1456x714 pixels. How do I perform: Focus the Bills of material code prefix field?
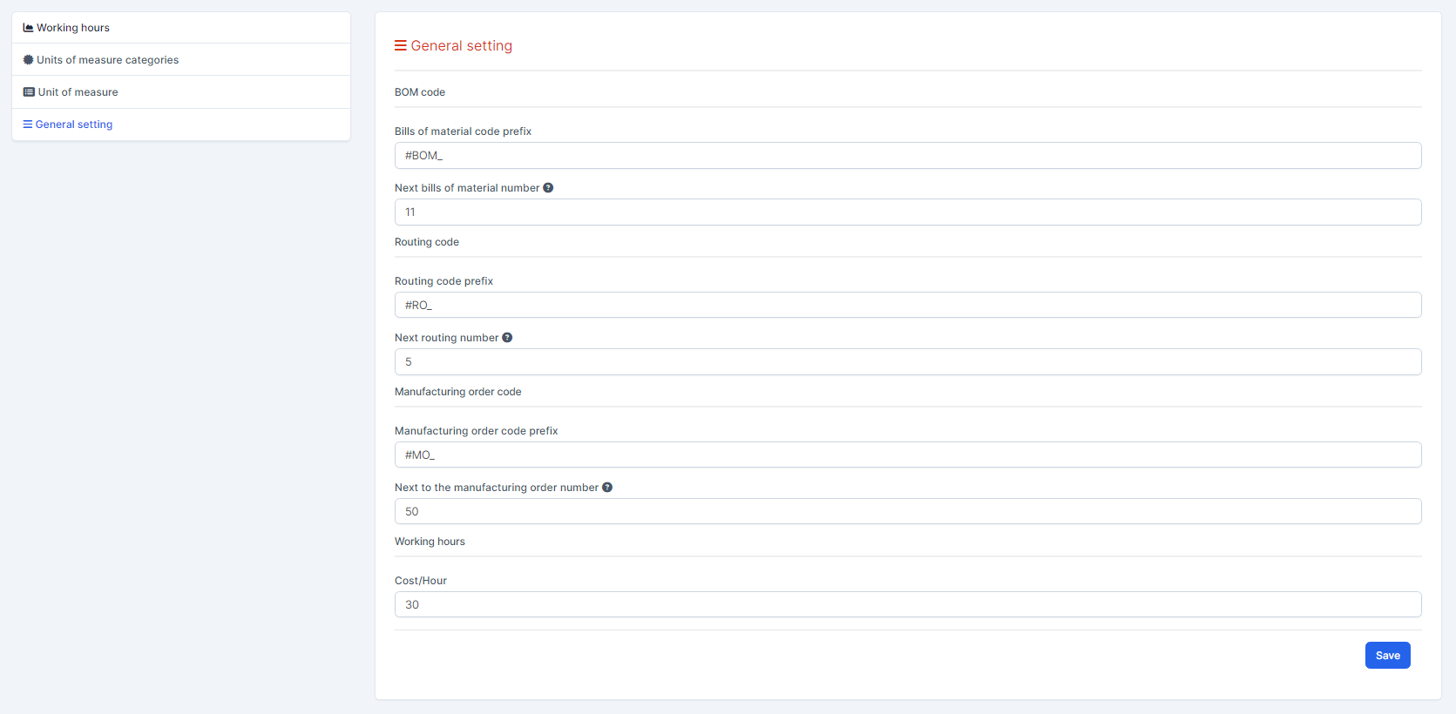[907, 156]
